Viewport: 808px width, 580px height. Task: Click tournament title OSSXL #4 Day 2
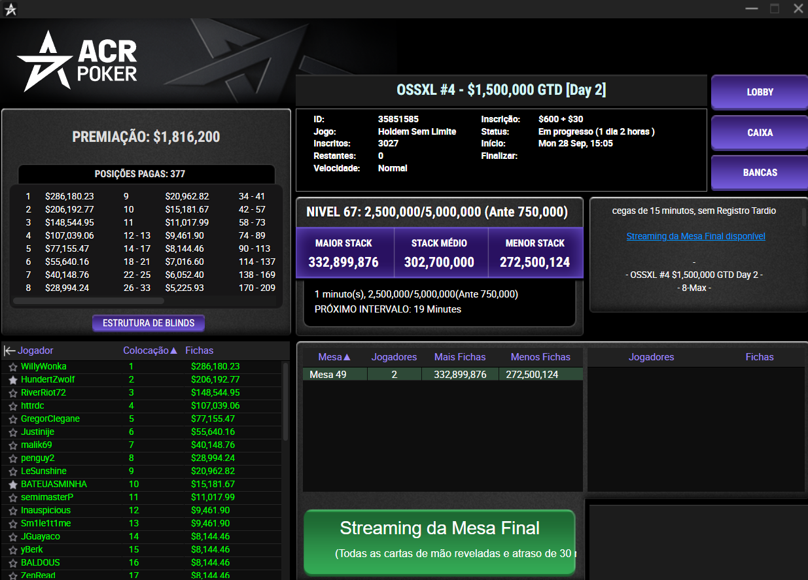501,90
